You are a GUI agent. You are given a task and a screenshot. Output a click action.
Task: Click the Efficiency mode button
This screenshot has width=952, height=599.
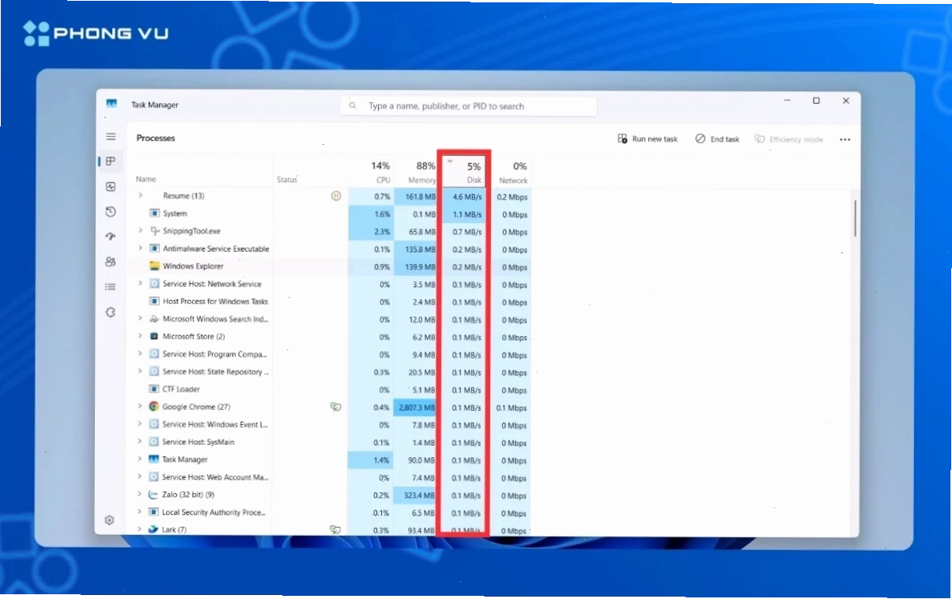789,139
